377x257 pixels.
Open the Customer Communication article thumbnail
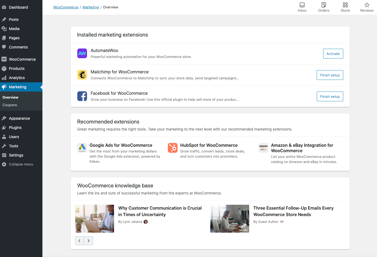coord(94,219)
